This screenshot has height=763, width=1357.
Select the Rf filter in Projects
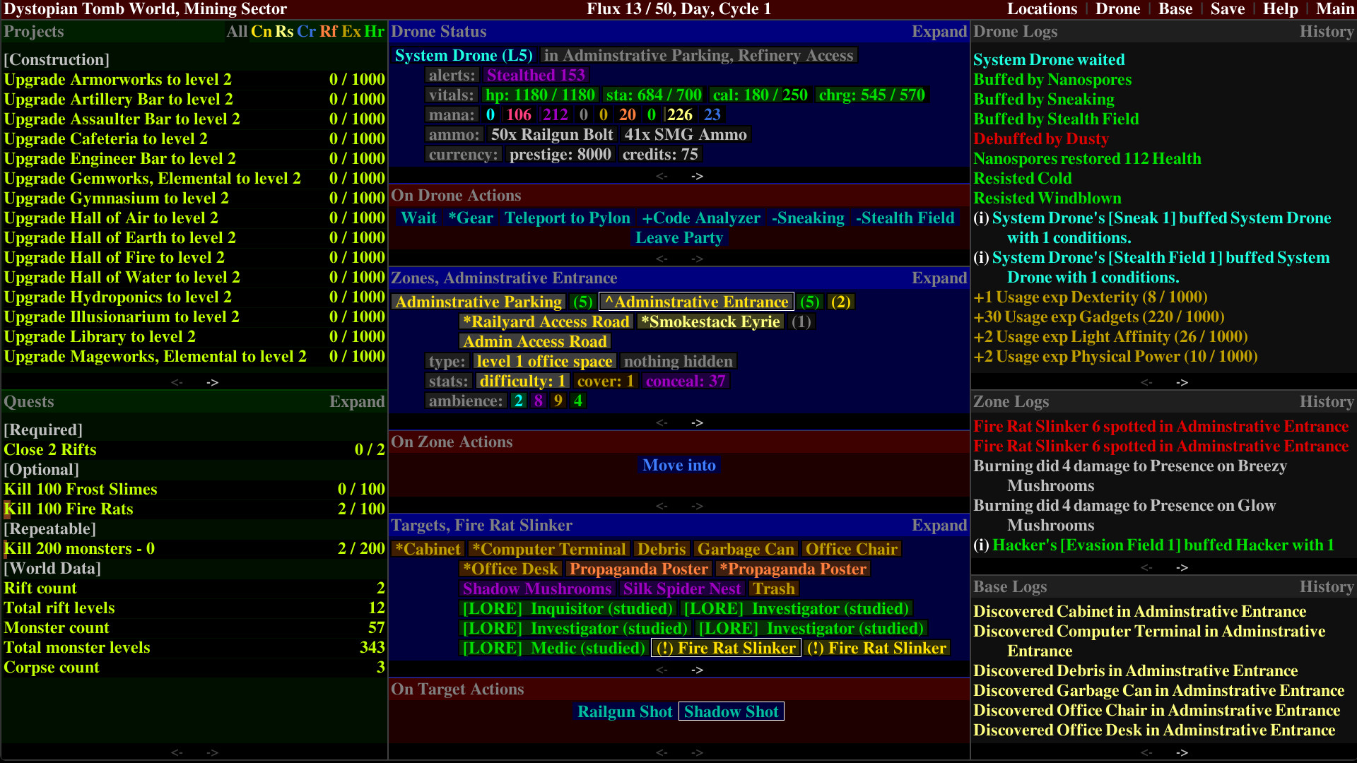[328, 32]
